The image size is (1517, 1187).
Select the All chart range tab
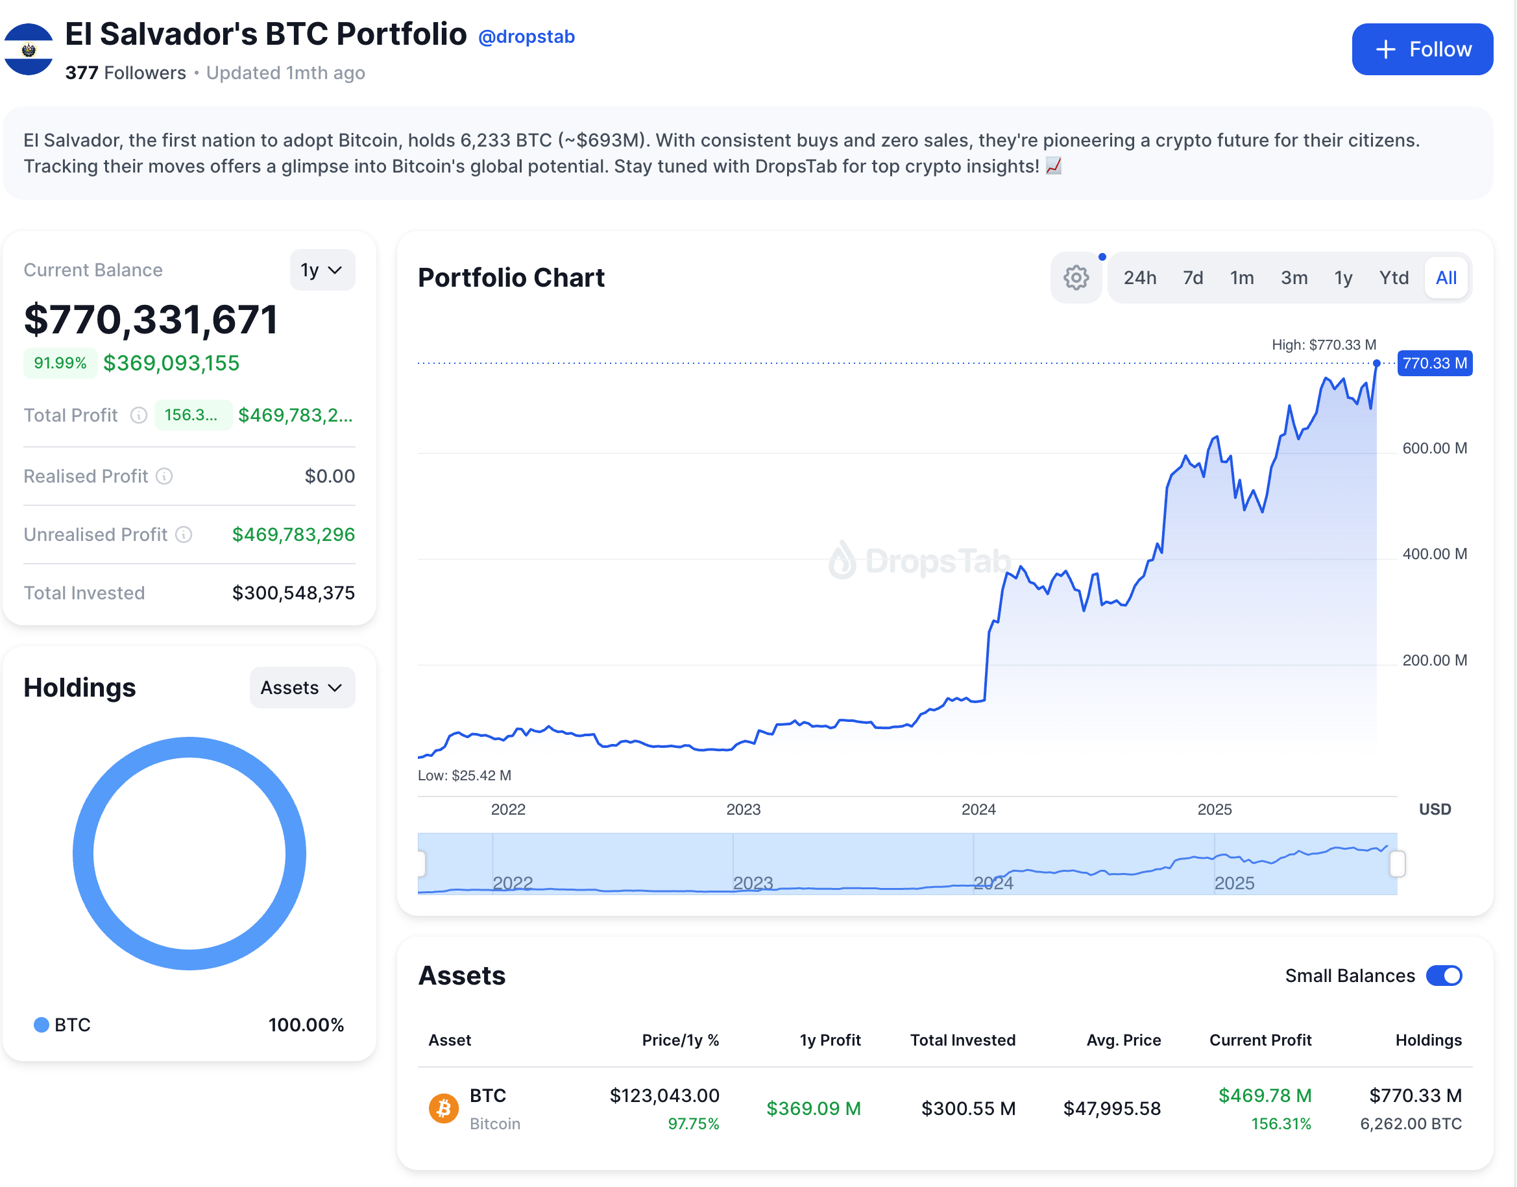click(1446, 278)
